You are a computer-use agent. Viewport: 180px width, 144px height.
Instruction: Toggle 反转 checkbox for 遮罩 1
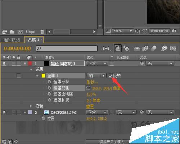(x=110, y=76)
